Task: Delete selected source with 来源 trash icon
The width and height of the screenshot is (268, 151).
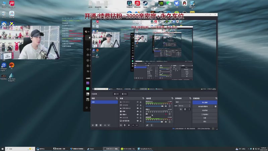Action: (125, 125)
